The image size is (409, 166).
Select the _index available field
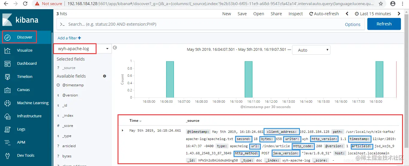click(x=68, y=116)
